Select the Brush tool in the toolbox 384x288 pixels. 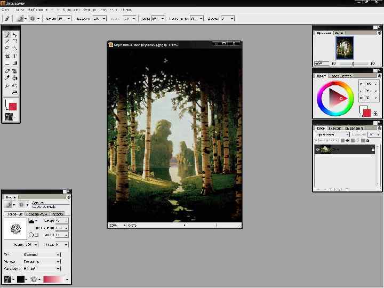tap(7, 35)
